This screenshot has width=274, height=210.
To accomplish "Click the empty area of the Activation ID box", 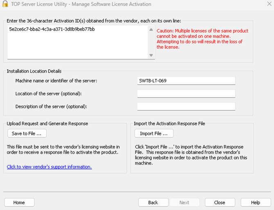I will [x=78, y=47].
